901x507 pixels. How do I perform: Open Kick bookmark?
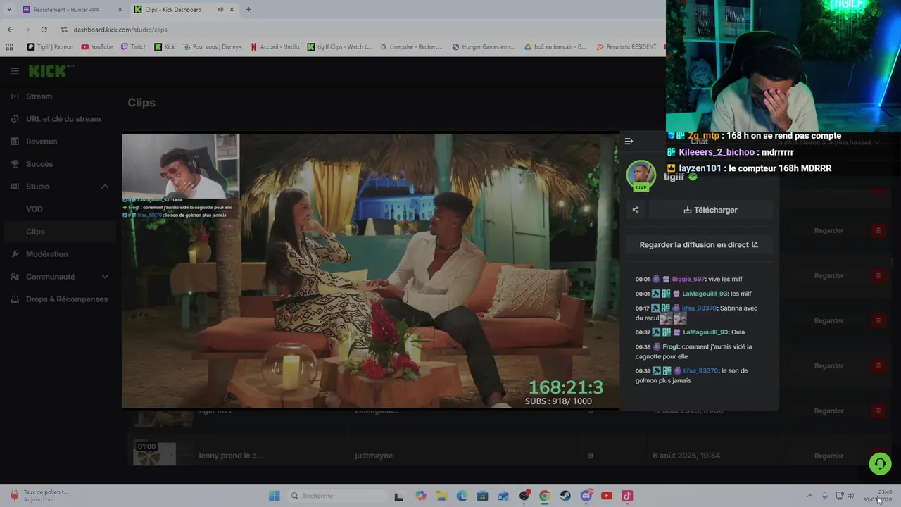(x=165, y=47)
